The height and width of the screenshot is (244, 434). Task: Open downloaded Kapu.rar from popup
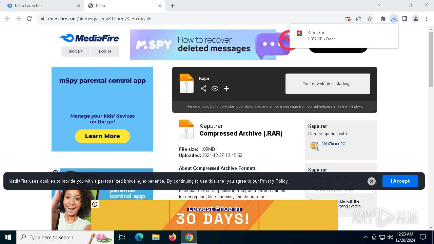tap(344, 36)
